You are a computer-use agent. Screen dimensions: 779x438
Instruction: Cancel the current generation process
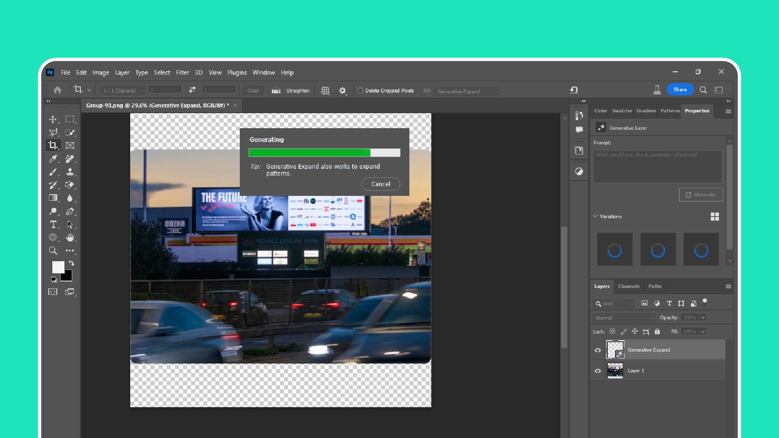[381, 184]
